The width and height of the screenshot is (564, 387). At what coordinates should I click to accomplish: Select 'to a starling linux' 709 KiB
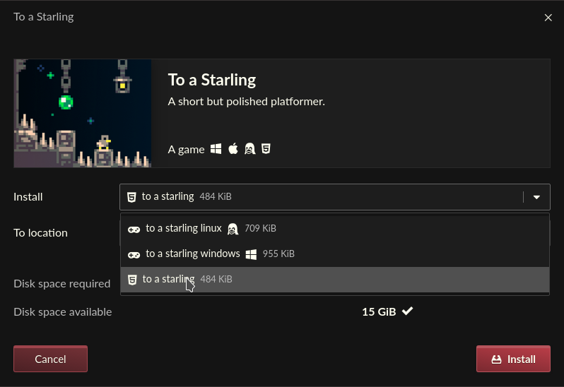[x=335, y=229]
